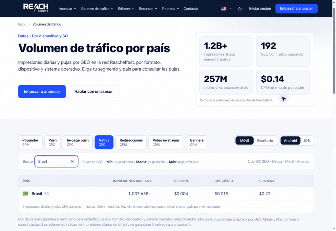Select Android operating system

[x=290, y=141]
